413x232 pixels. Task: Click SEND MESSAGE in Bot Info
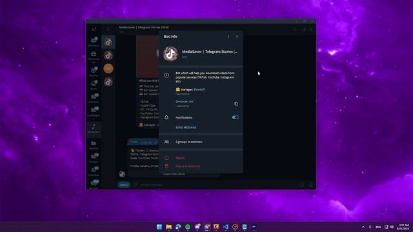click(x=186, y=128)
